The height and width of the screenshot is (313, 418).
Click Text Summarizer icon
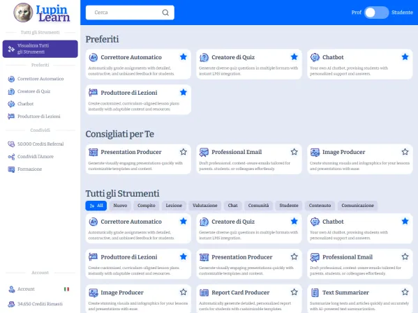pos(315,293)
